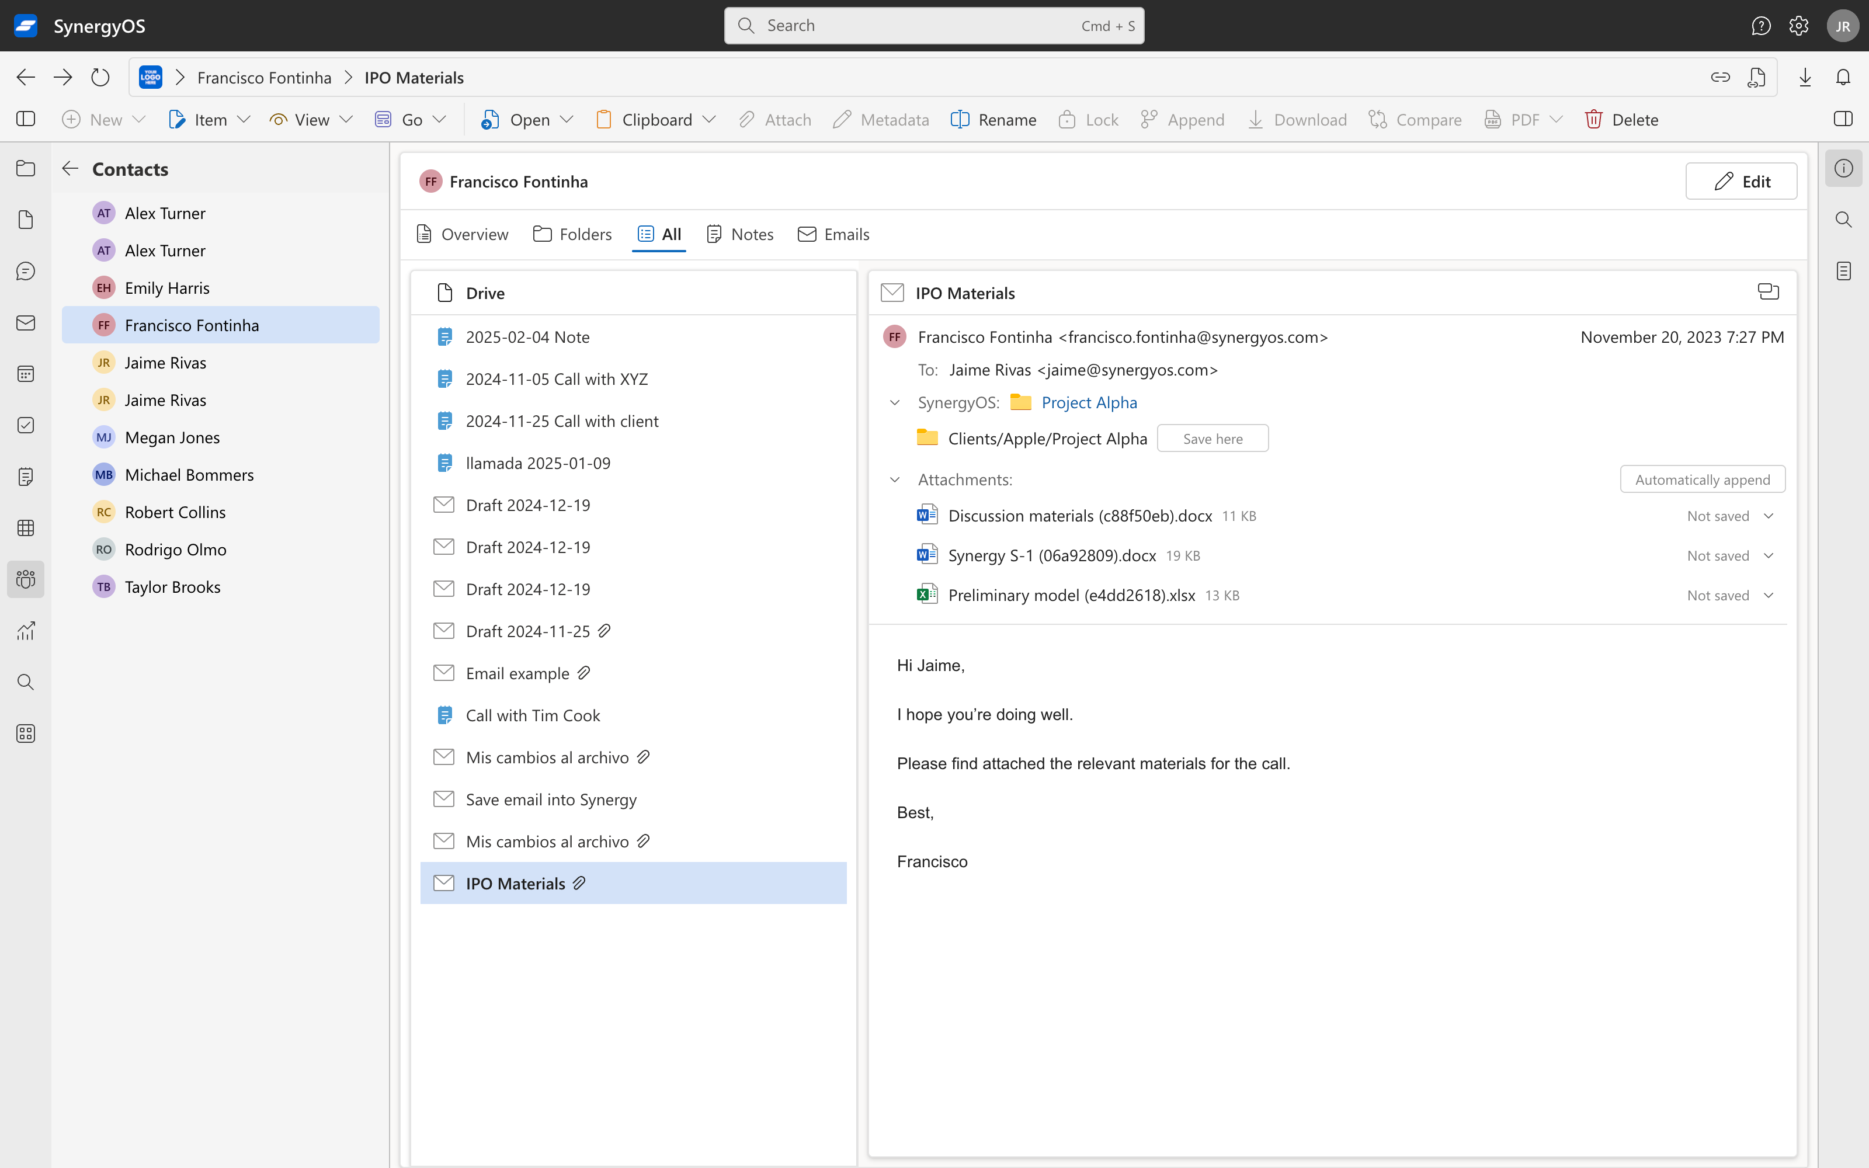1869x1168 pixels.
Task: Toggle the right sidebar panel icon
Action: 1843,119
